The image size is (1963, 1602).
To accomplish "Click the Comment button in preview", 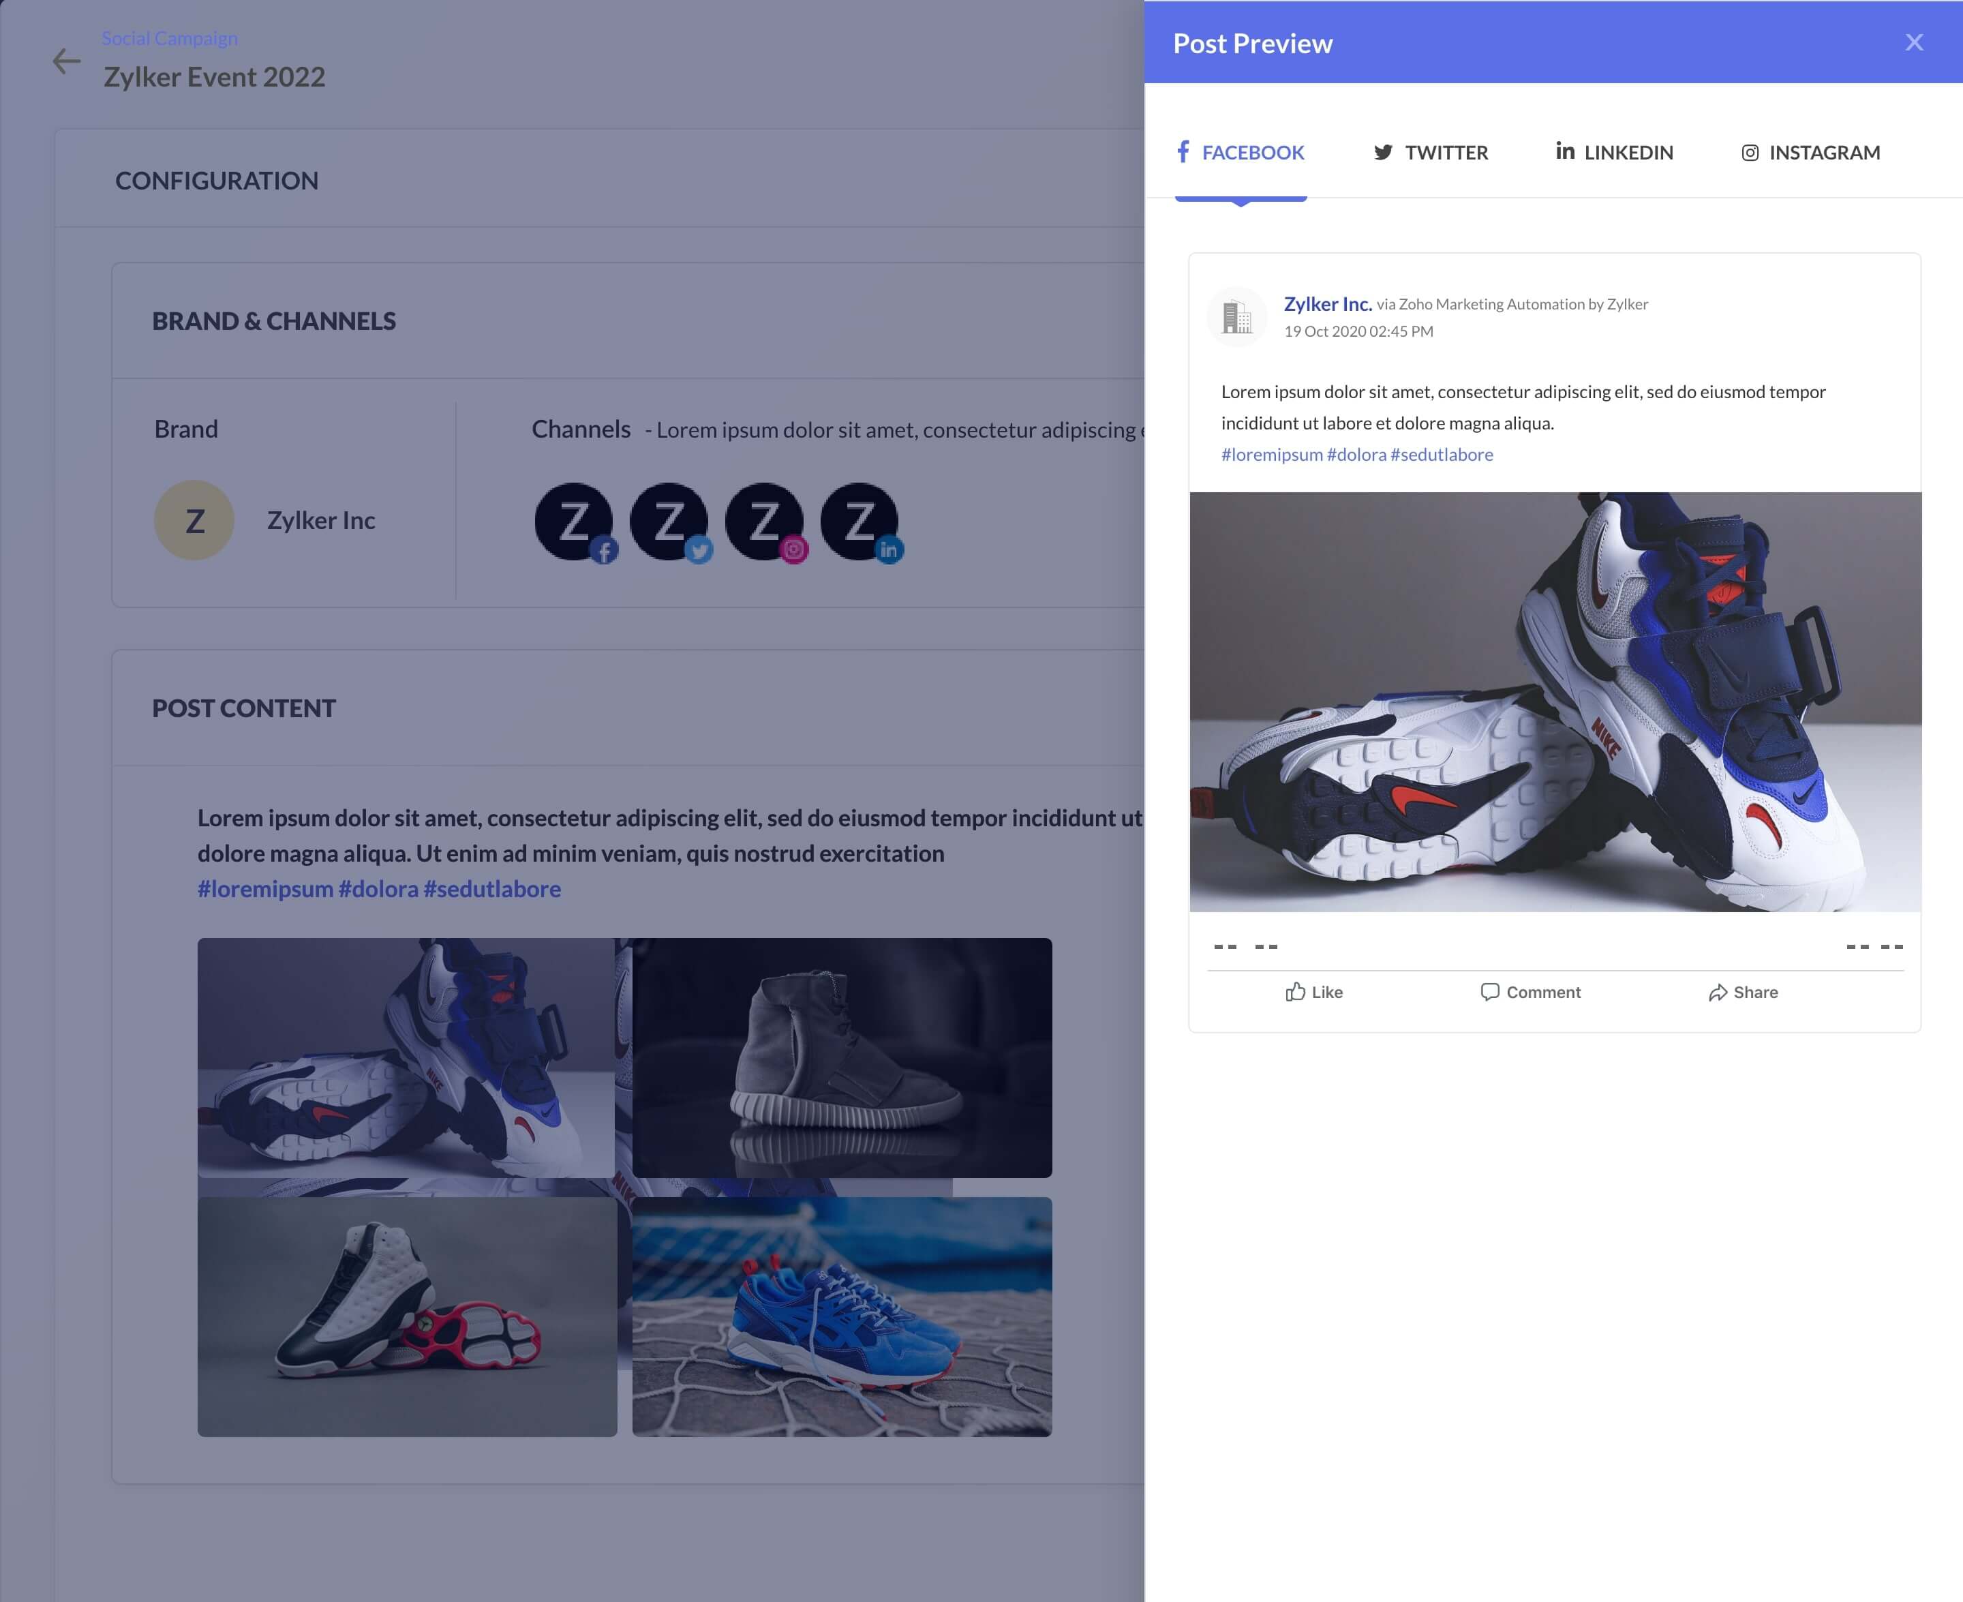I will tap(1530, 992).
